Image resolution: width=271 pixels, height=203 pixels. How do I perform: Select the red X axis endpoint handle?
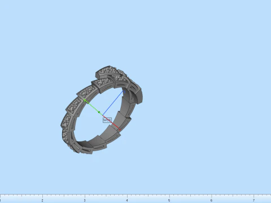tap(120, 130)
